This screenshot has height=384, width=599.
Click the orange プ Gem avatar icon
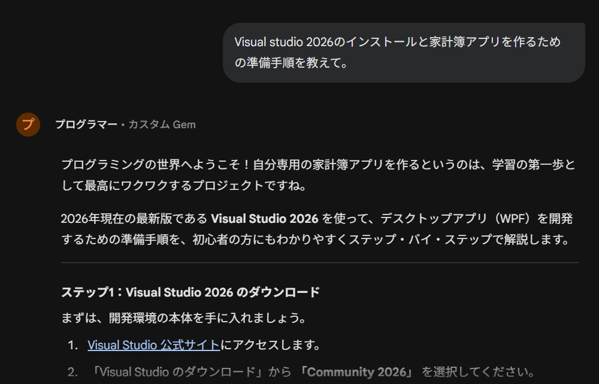[x=28, y=125]
